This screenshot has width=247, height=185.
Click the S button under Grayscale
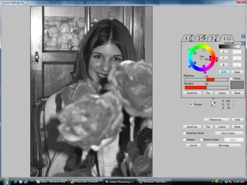tap(224, 52)
